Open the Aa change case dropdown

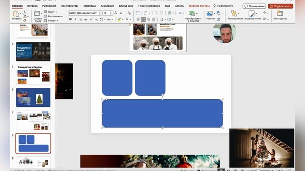110,19
